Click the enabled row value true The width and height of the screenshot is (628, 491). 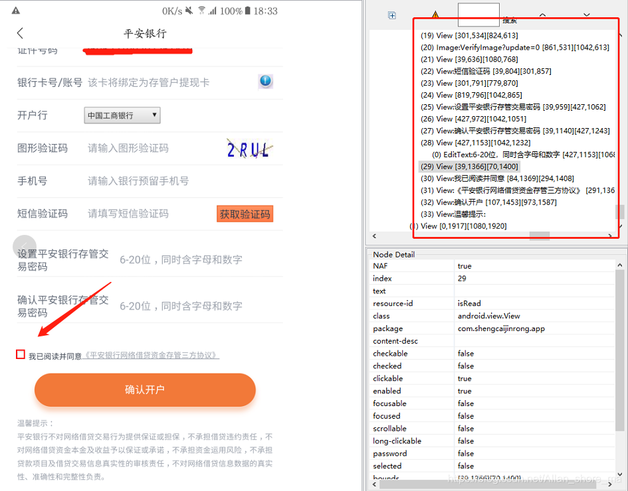(465, 391)
